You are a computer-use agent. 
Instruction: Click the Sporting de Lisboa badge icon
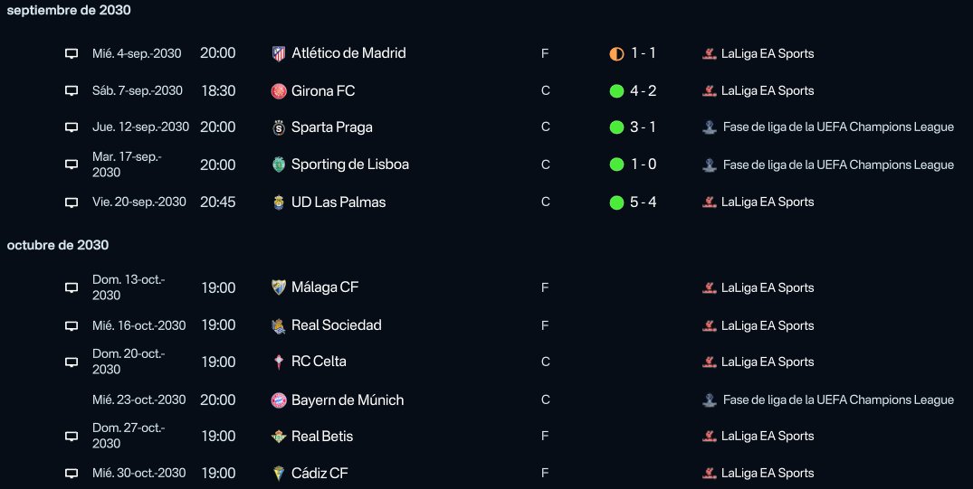coord(279,165)
